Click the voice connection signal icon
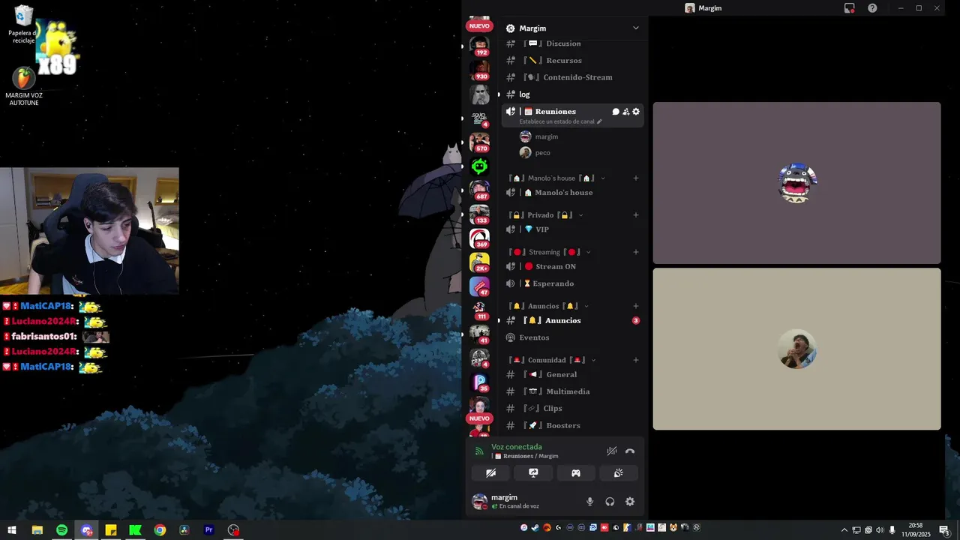The image size is (960, 540). click(x=479, y=451)
